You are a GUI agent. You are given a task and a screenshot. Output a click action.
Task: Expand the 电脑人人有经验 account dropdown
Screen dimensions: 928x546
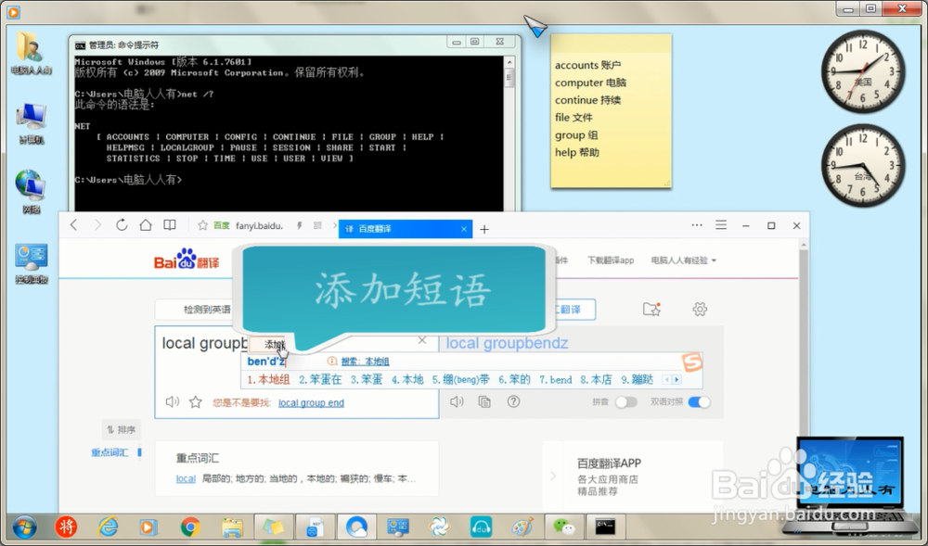pos(684,260)
